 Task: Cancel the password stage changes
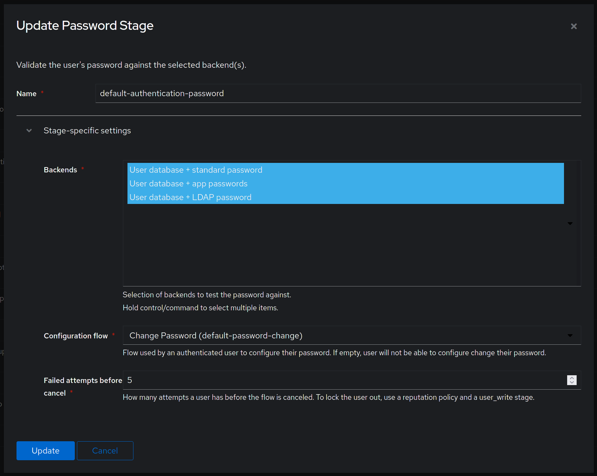tap(105, 451)
